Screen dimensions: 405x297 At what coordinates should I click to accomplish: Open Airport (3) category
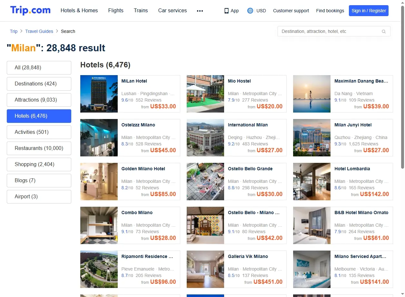coord(39,197)
